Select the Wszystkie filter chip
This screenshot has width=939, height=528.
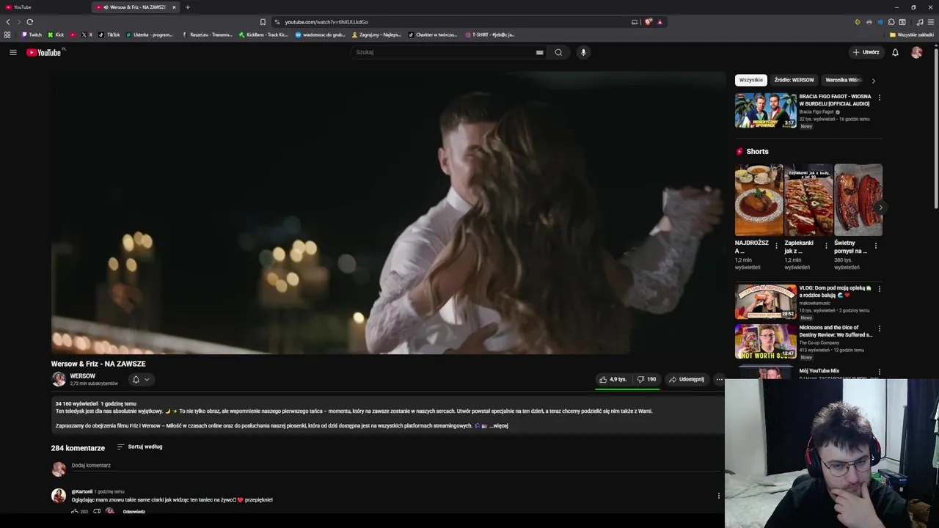(750, 80)
